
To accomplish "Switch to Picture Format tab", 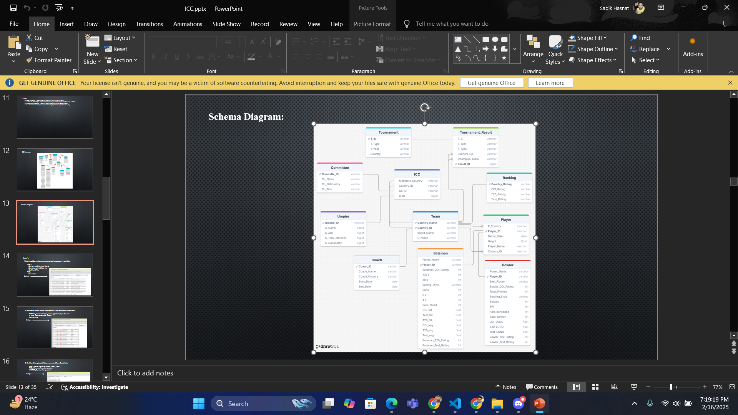I will point(372,24).
